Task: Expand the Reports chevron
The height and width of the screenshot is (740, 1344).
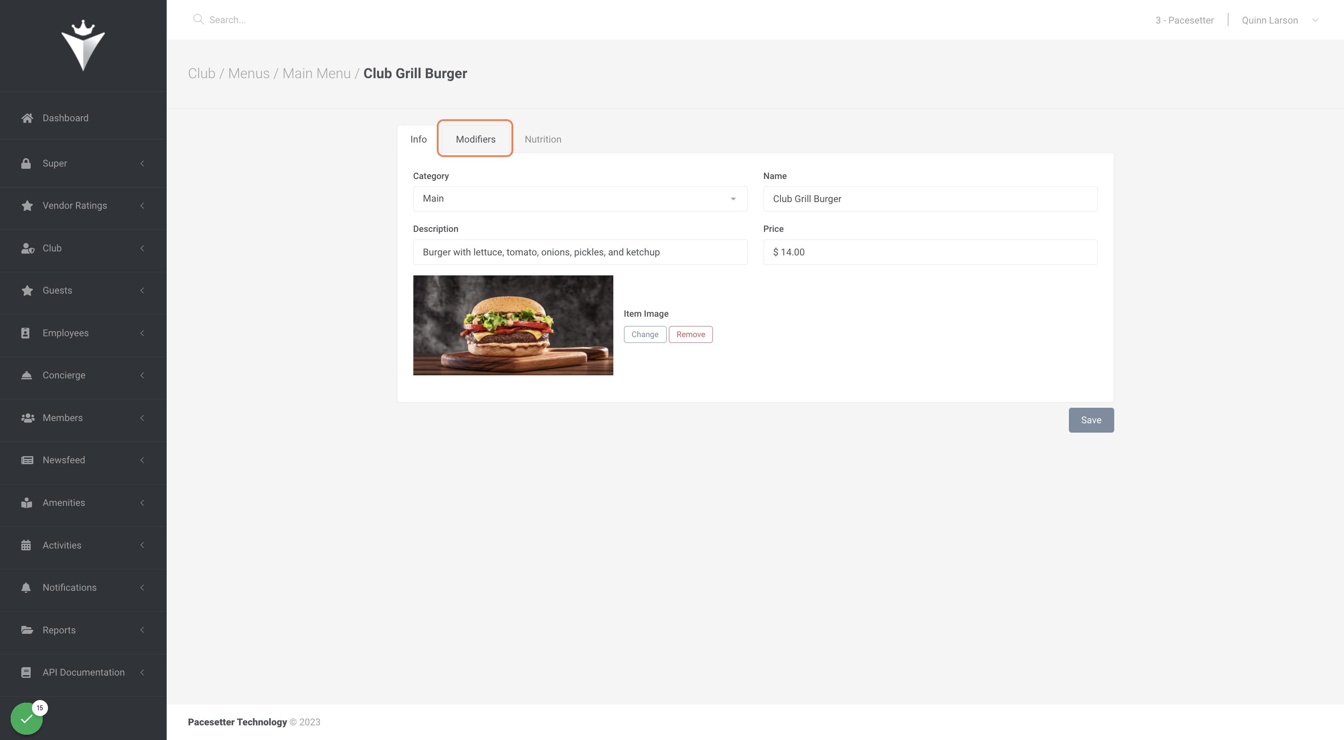Action: click(x=142, y=630)
